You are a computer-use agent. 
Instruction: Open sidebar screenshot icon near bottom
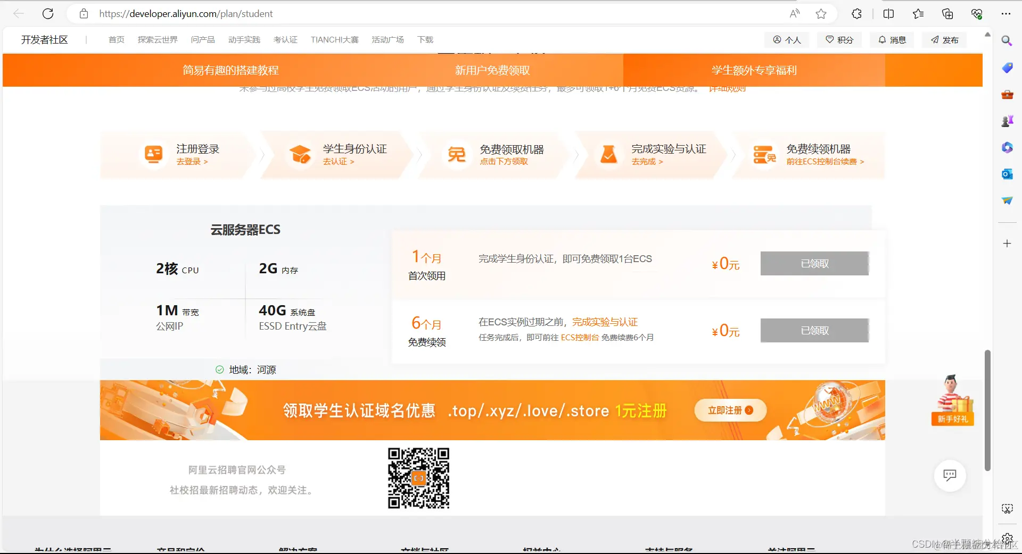click(1007, 509)
